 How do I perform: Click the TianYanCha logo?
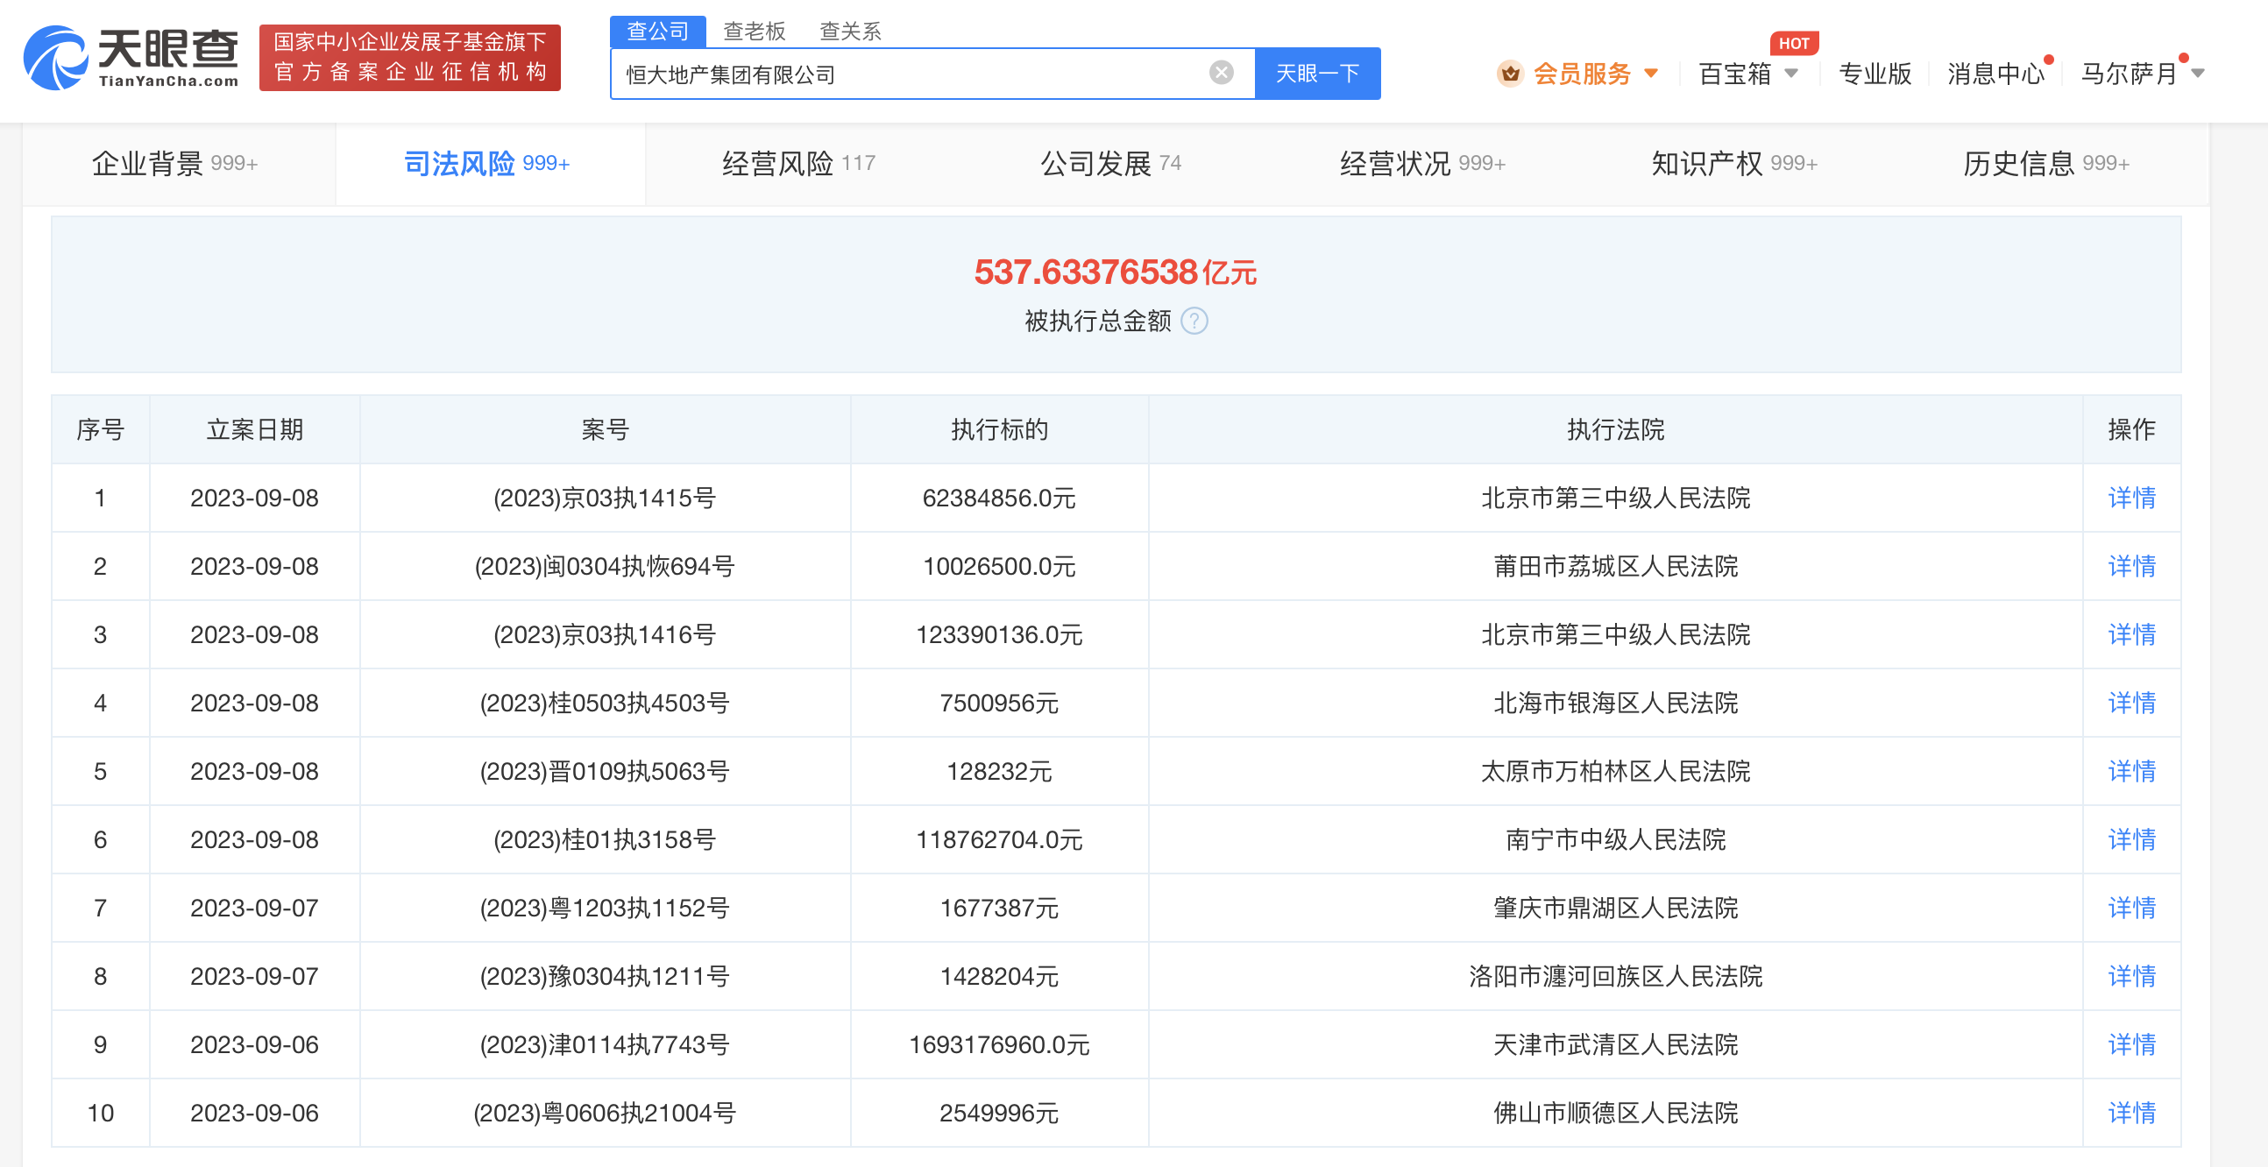pyautogui.click(x=131, y=57)
